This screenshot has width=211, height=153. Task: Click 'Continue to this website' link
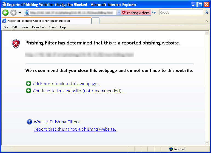78,91
